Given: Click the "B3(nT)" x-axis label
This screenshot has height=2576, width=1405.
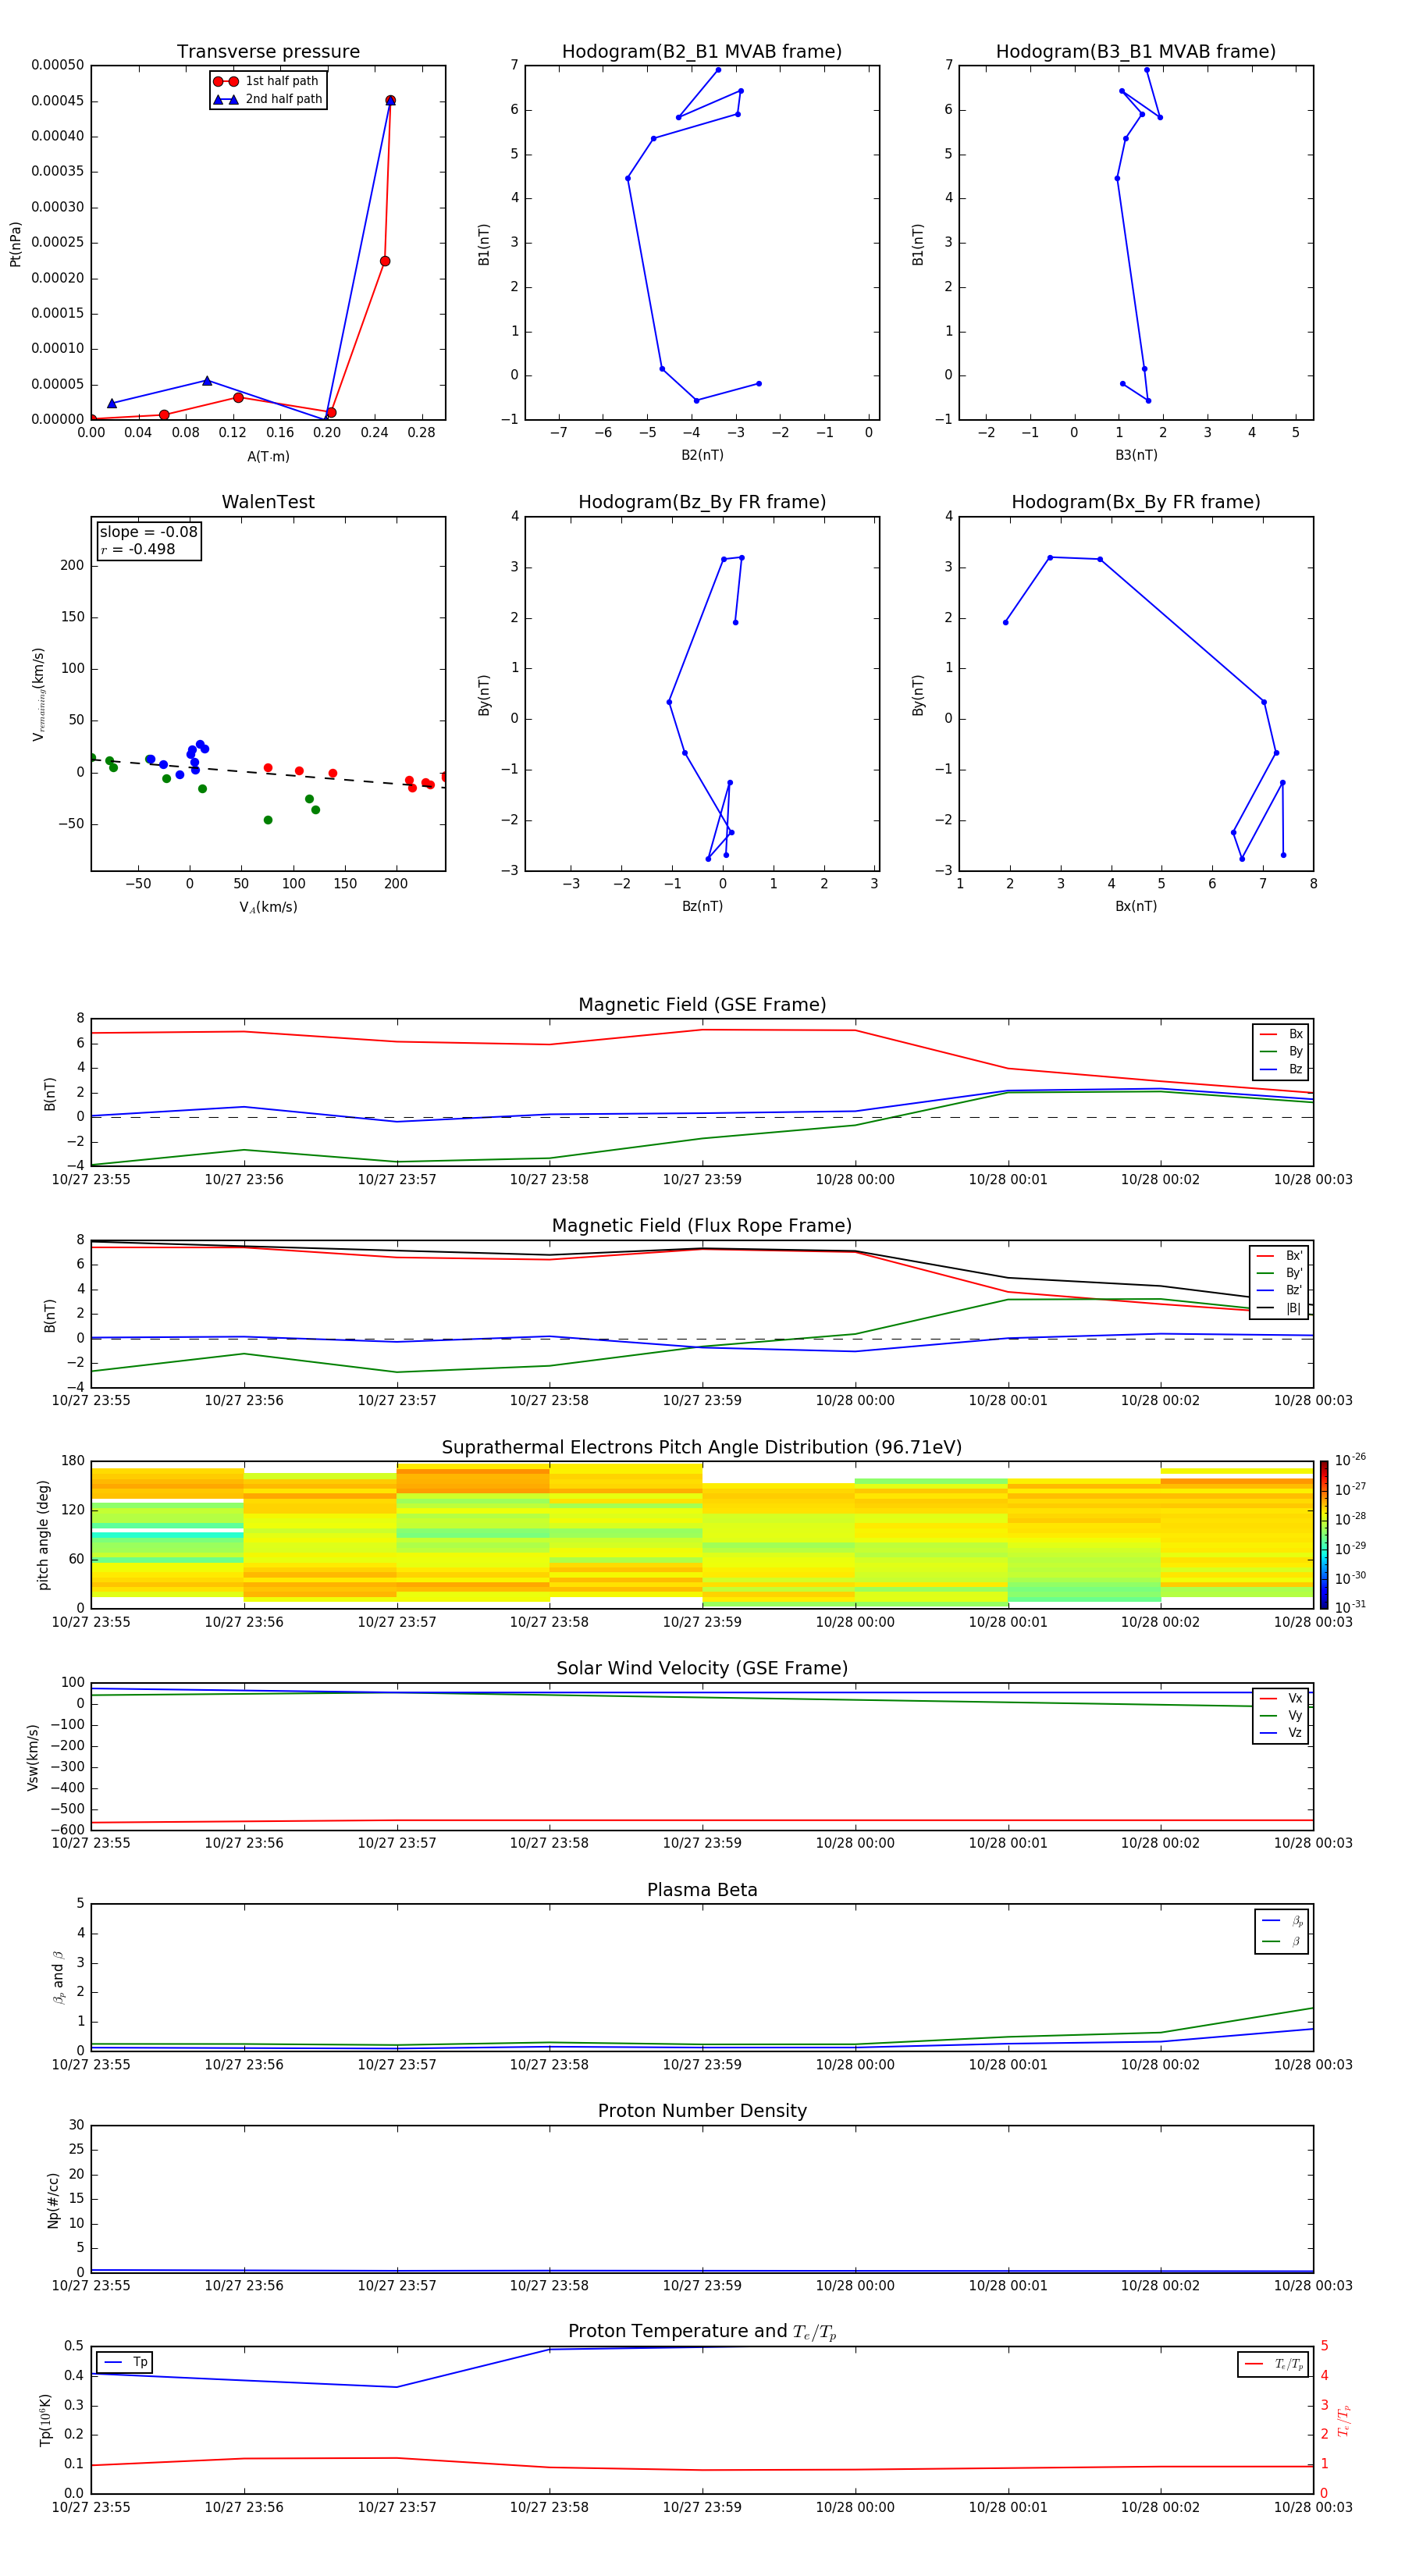Looking at the screenshot, I should (x=1136, y=455).
